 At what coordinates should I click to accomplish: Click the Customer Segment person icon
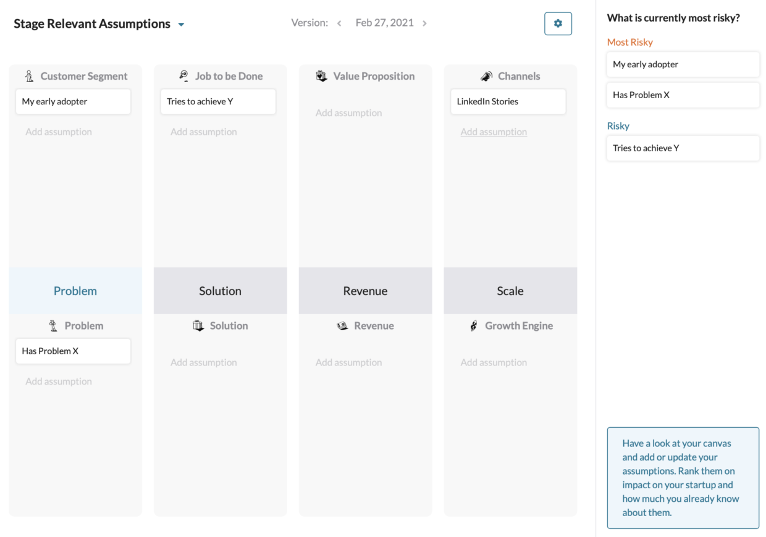[x=29, y=75]
